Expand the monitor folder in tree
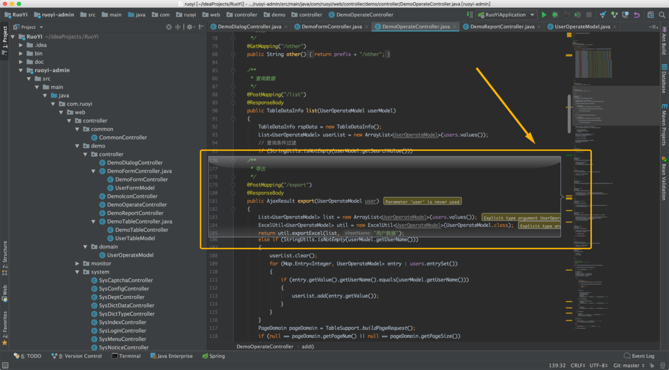This screenshot has height=370, width=669. (x=78, y=264)
